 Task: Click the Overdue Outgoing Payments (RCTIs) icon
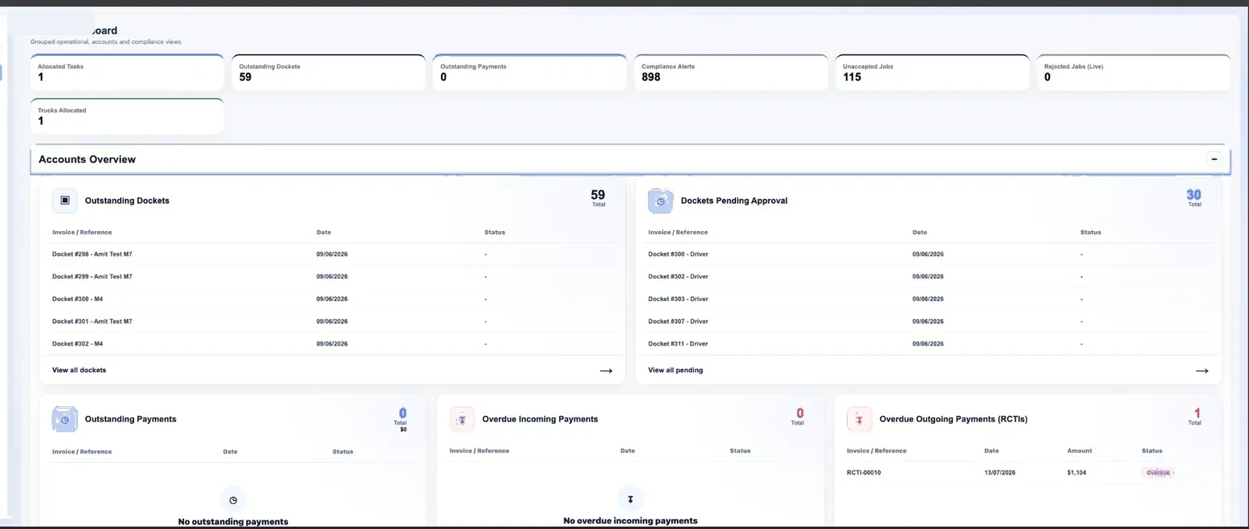point(859,420)
